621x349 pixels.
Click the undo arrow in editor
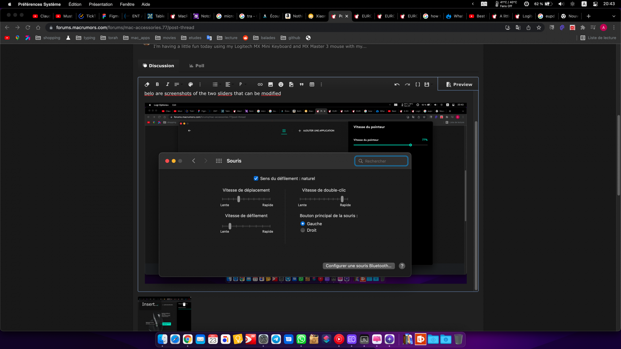[397, 84]
